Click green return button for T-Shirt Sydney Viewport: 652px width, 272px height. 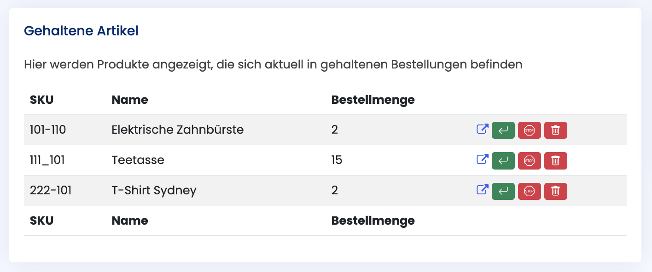(x=503, y=191)
